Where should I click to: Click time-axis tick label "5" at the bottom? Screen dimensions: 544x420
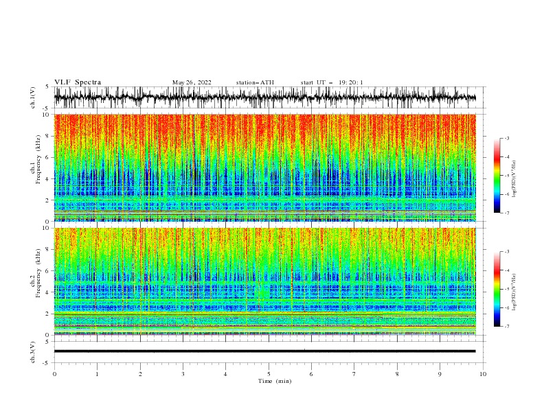coord(269,374)
